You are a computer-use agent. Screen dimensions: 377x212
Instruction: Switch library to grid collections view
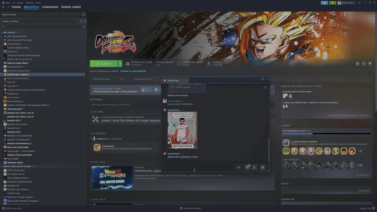[83, 14]
